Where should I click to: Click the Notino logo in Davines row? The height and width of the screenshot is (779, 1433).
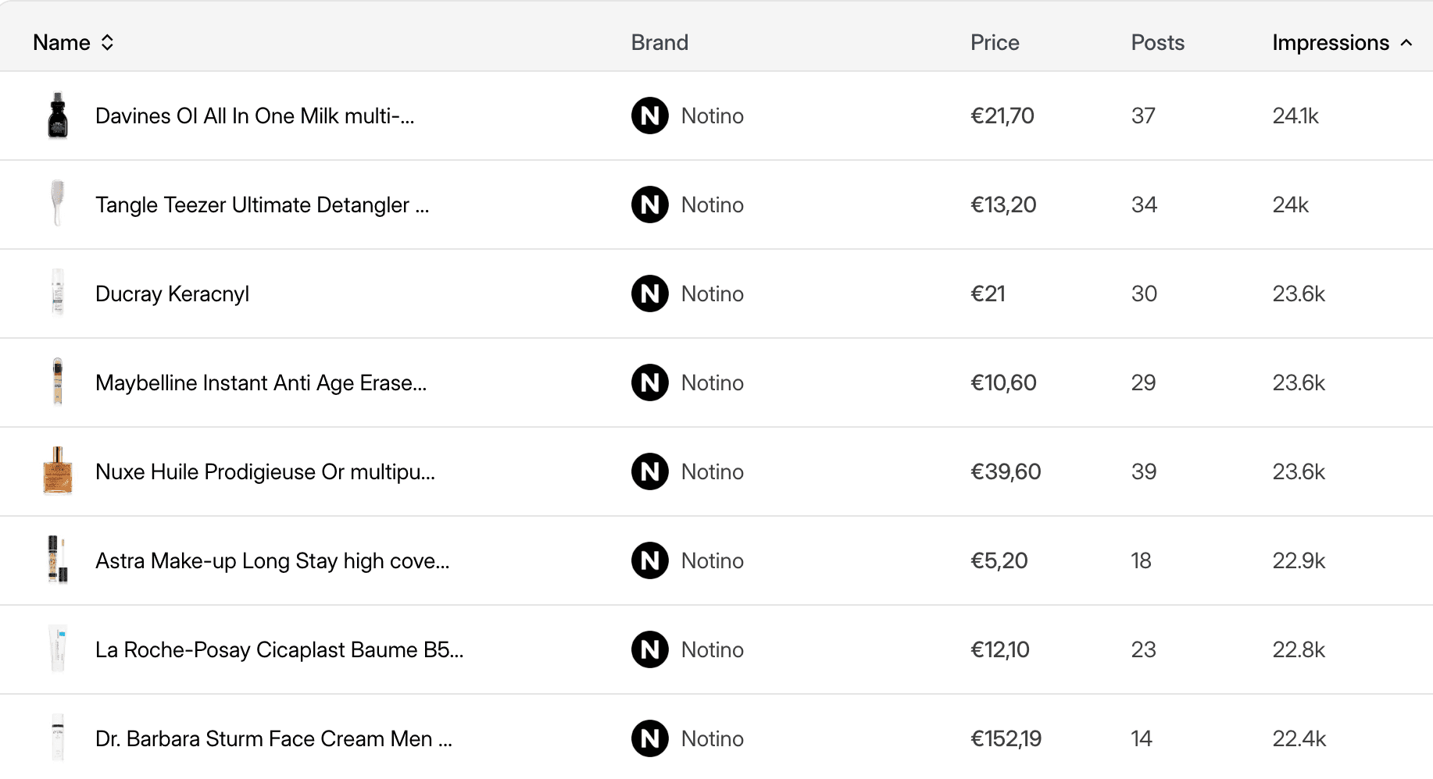[x=649, y=116]
